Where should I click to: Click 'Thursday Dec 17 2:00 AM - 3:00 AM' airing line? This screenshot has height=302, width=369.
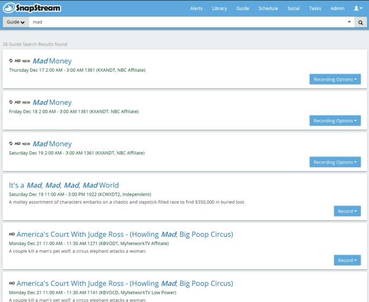pos(77,70)
